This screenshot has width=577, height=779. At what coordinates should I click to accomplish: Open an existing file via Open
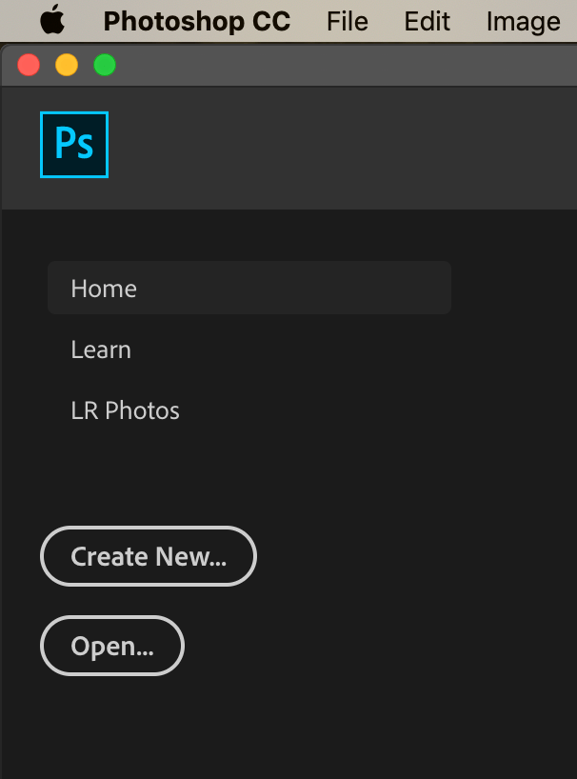(111, 645)
